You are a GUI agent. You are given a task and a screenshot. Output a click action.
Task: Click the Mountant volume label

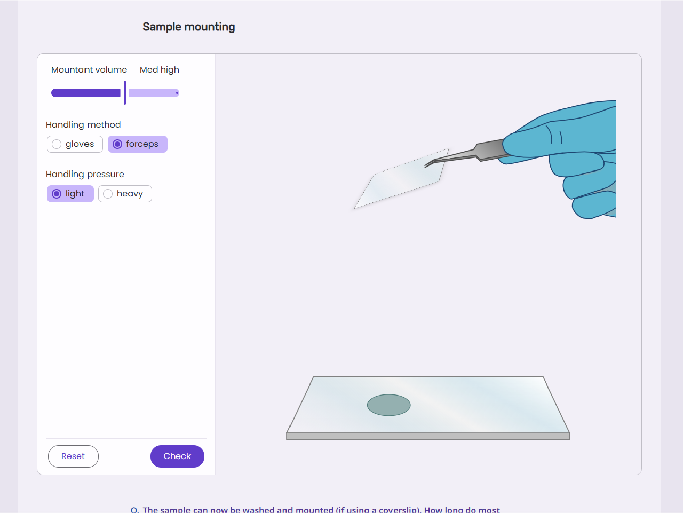click(x=89, y=70)
